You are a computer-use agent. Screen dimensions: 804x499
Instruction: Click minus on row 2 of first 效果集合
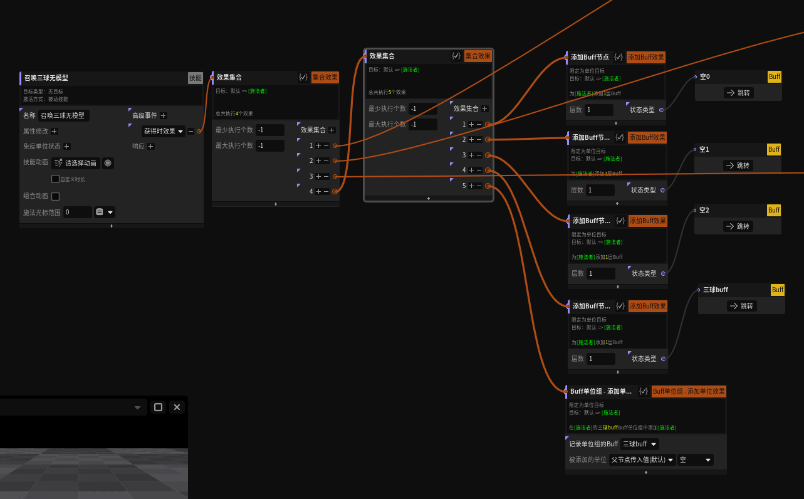pyautogui.click(x=326, y=160)
